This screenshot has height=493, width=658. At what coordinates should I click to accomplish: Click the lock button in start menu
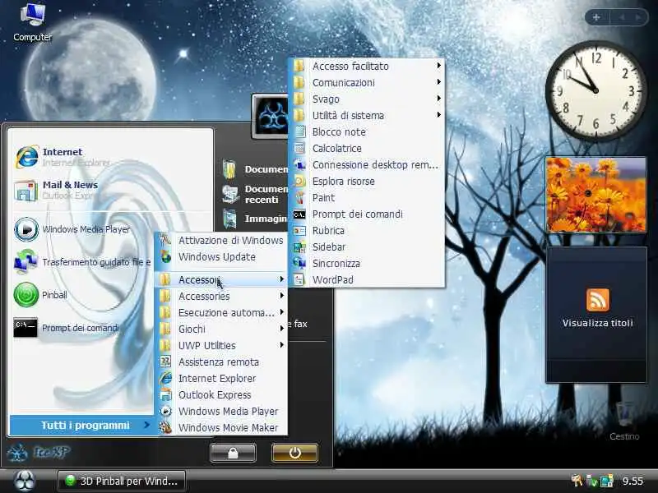pos(233,453)
